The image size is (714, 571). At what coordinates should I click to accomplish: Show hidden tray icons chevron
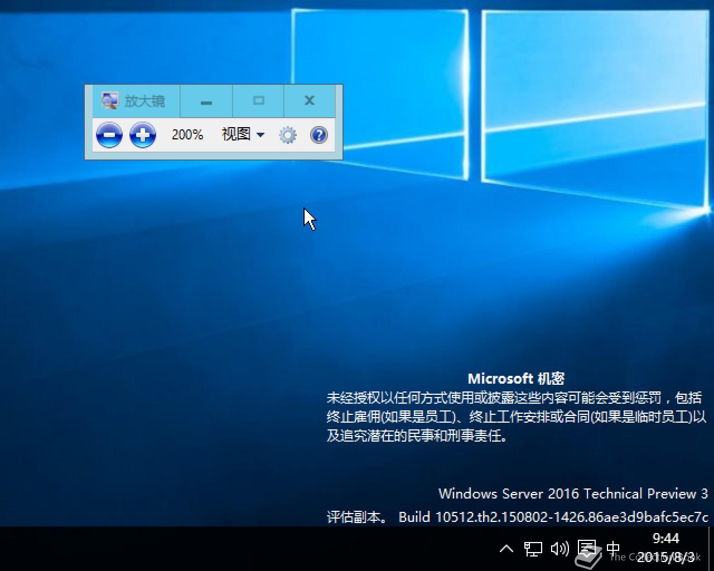[x=506, y=549]
